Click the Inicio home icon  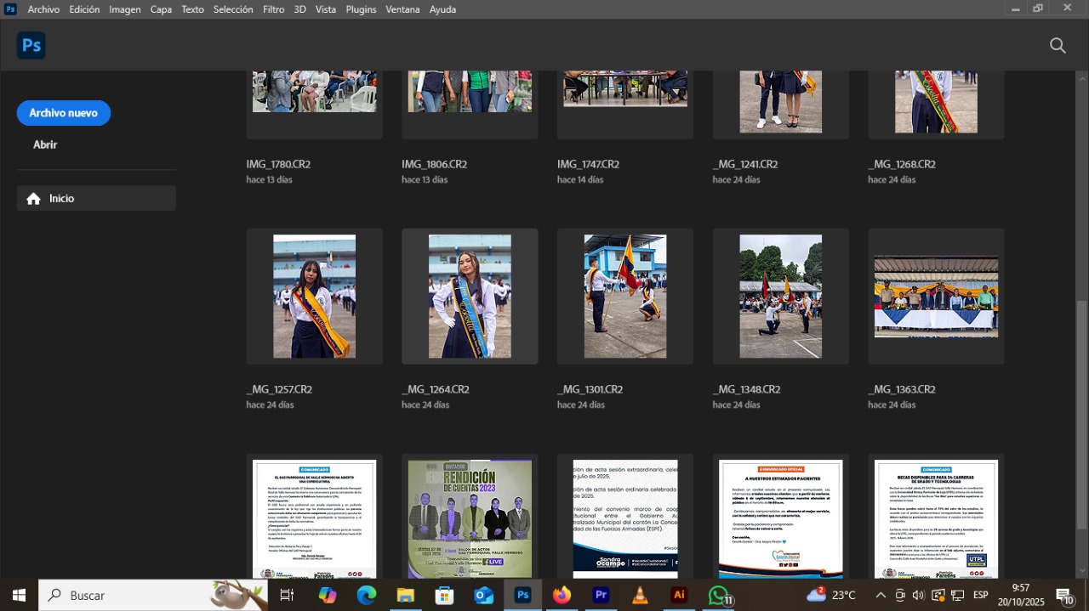[x=33, y=199]
